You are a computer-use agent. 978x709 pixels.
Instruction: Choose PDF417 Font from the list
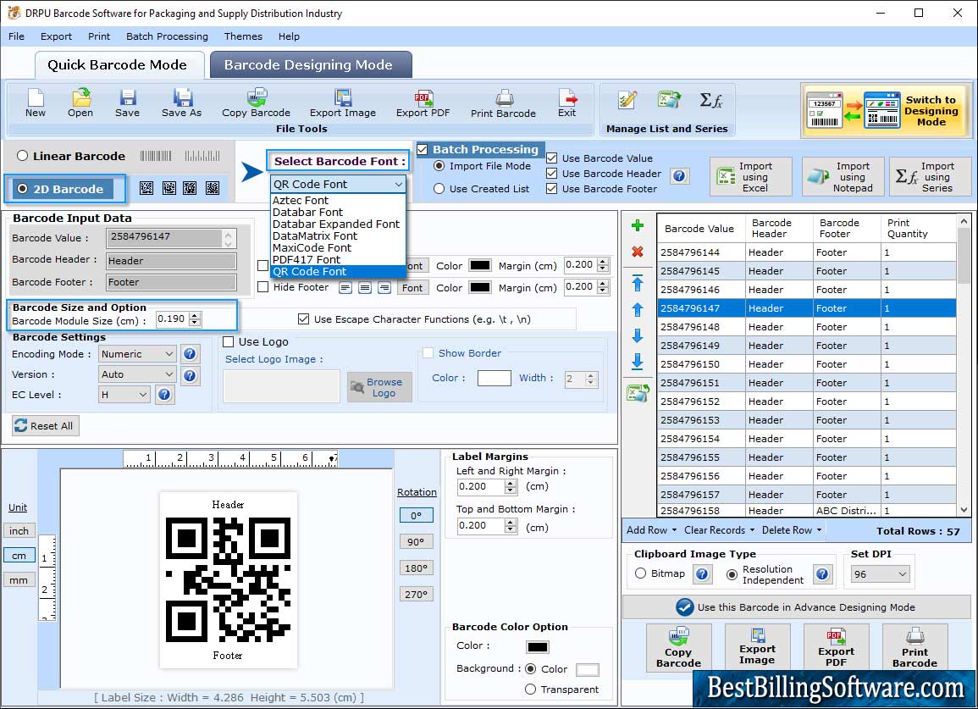pyautogui.click(x=307, y=260)
